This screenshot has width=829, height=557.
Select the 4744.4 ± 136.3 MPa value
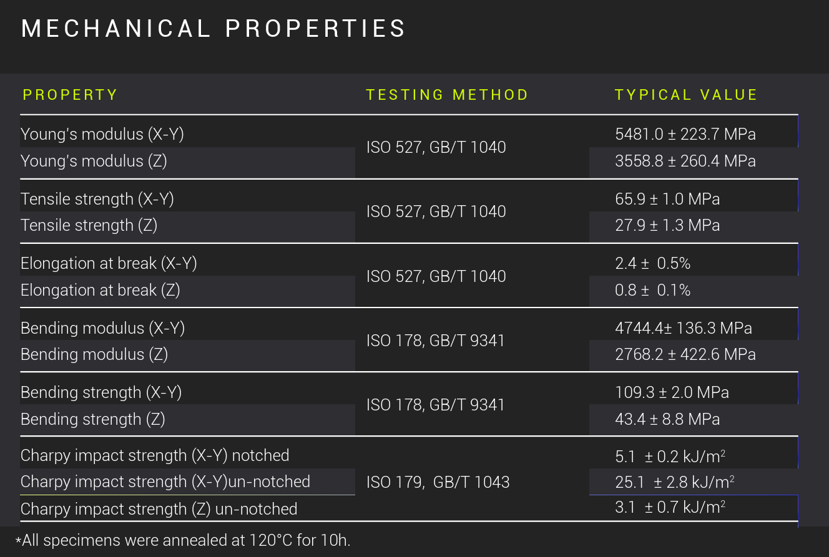(x=683, y=328)
